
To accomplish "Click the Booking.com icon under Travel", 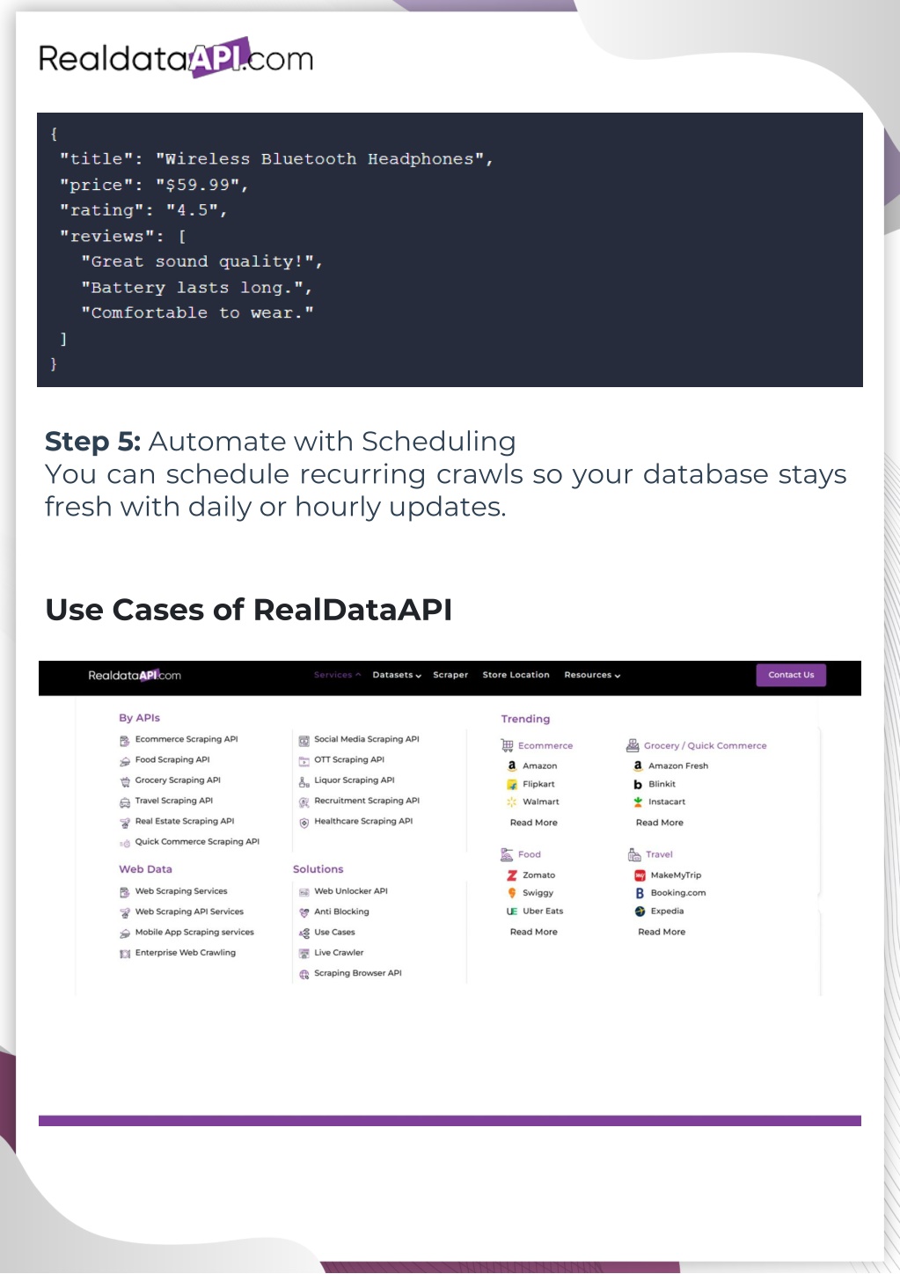I will point(640,893).
